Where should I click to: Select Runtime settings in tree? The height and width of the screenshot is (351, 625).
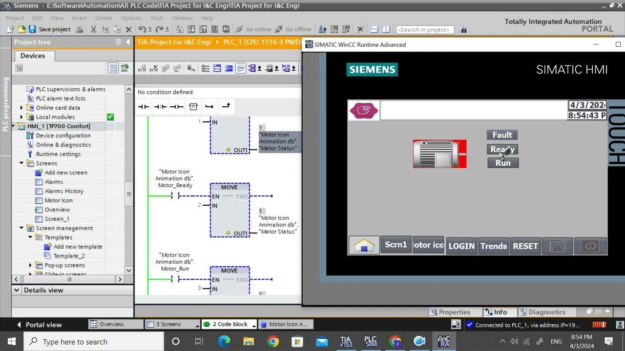click(58, 154)
